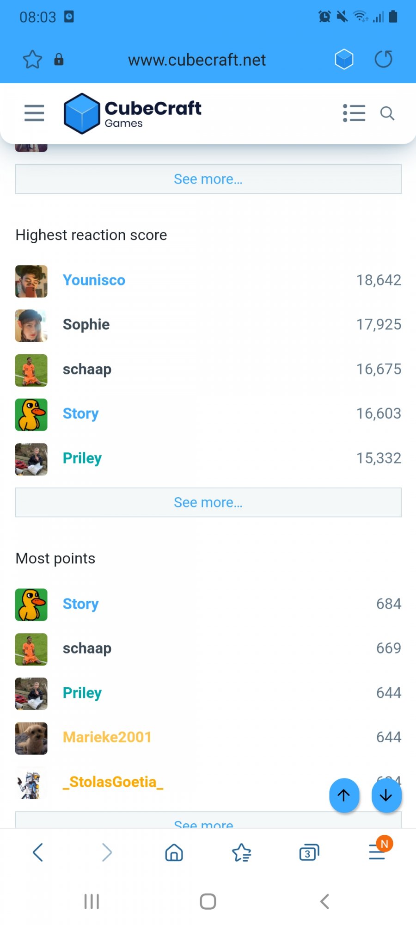Open browser tabs switcher showing 3
This screenshot has height=925, width=416.
click(x=309, y=852)
